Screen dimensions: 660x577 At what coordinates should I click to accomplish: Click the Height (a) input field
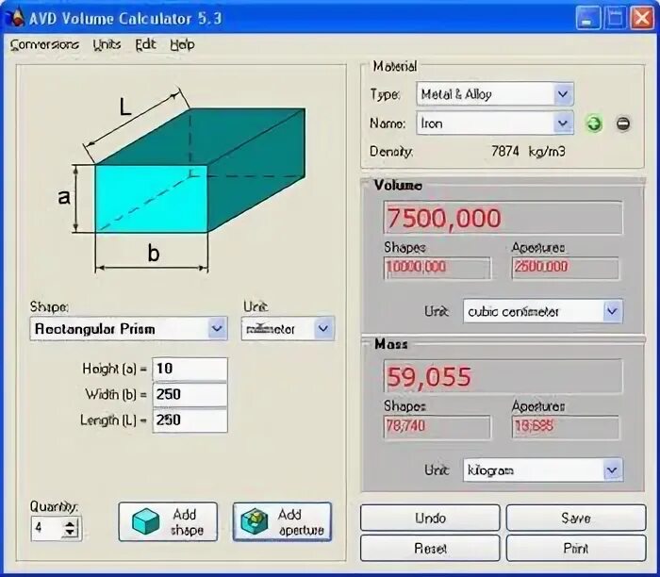pos(190,369)
